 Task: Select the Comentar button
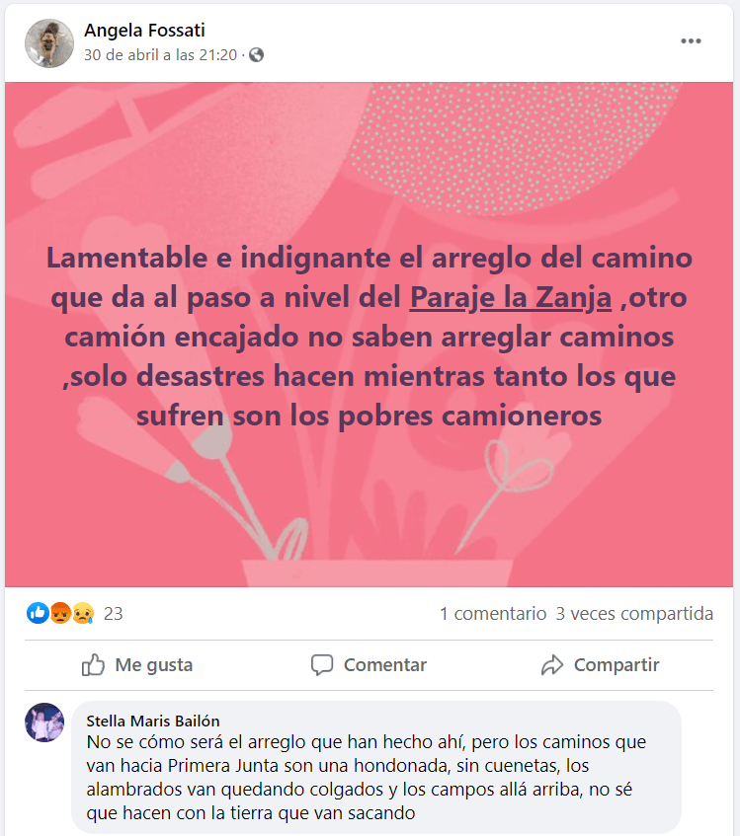[x=370, y=665]
